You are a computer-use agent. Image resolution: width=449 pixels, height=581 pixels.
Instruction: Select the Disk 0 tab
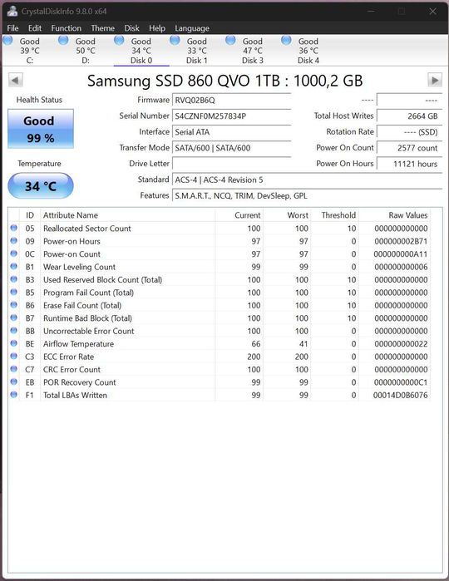141,51
